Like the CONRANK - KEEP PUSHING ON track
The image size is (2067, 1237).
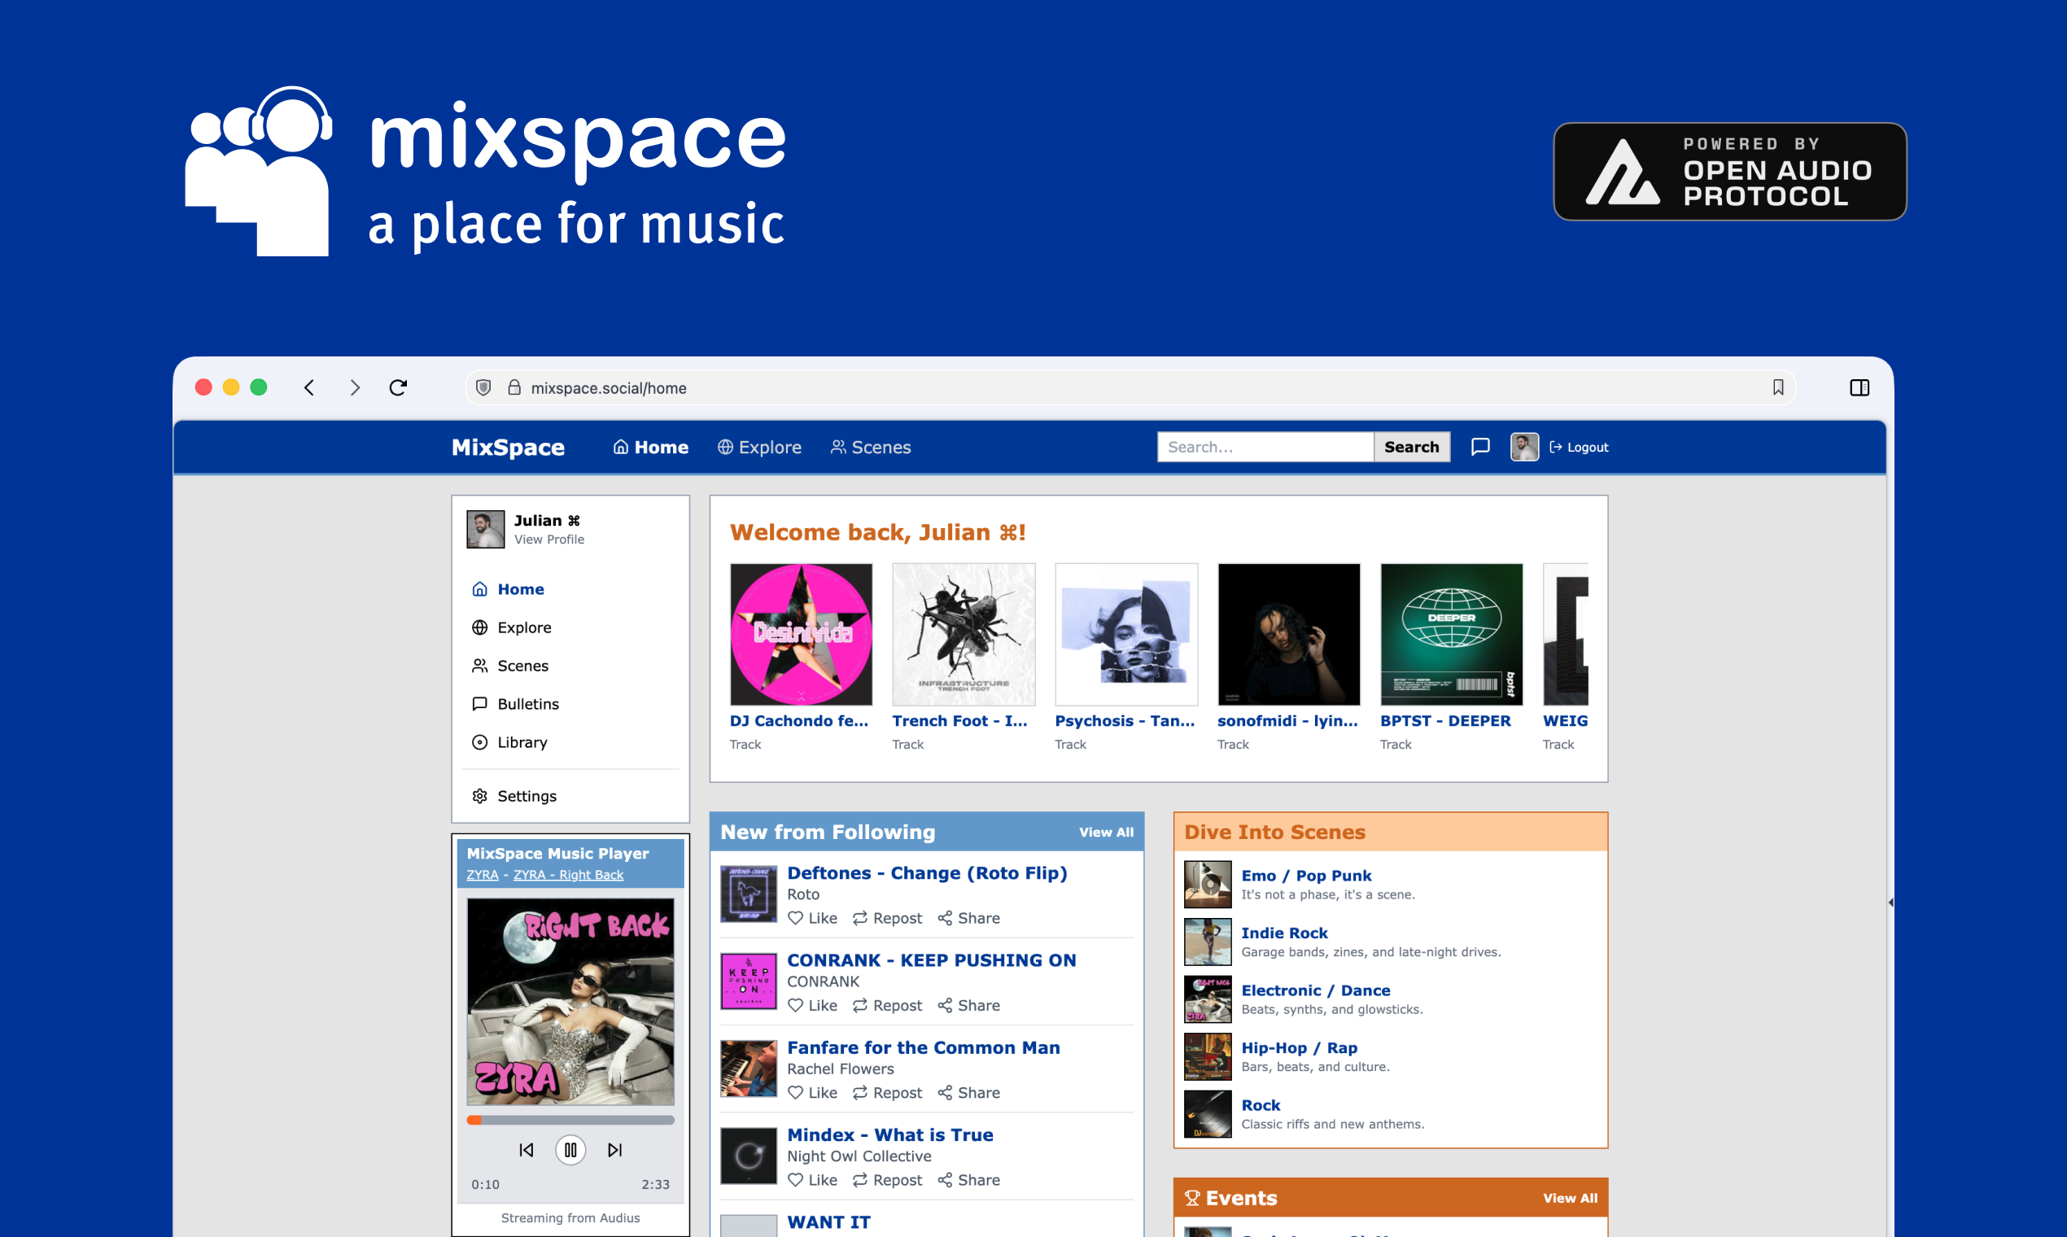(812, 1005)
